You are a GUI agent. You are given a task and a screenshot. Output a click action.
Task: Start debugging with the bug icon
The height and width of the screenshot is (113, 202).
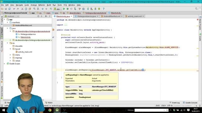click(x=68, y=9)
